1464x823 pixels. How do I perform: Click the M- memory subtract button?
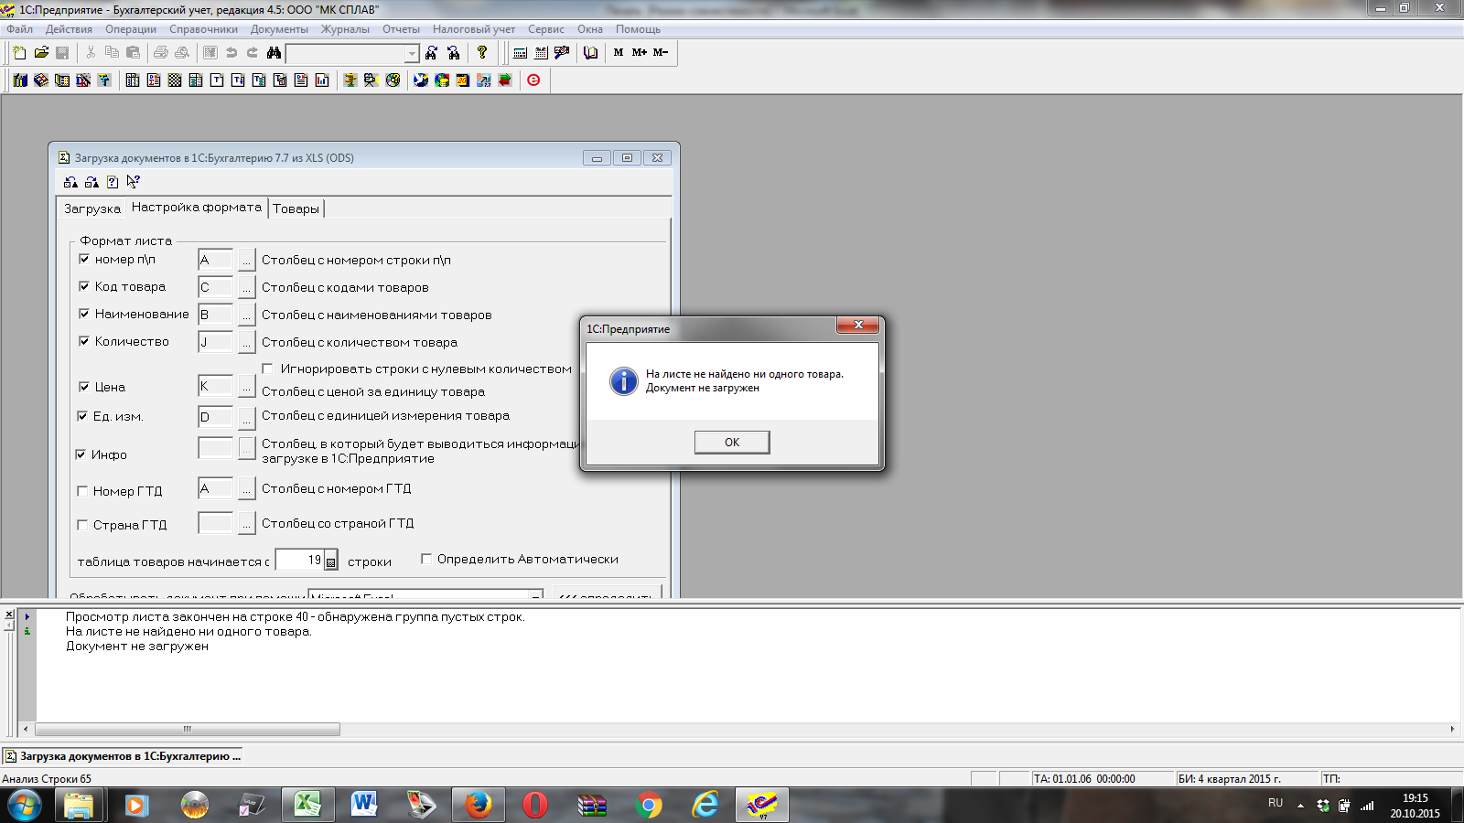[x=661, y=53]
